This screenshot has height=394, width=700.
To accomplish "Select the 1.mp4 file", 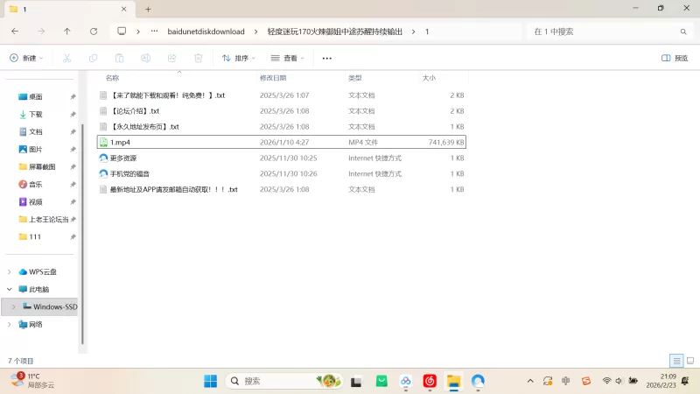I will (120, 142).
